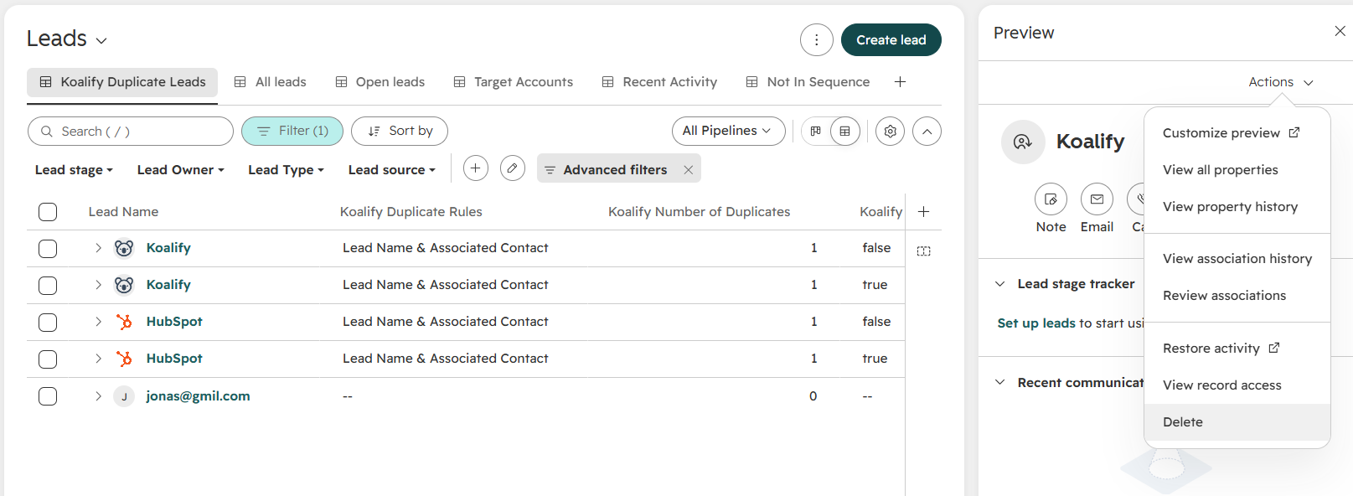Click the Email icon in Preview
1353x496 pixels.
pos(1097,199)
